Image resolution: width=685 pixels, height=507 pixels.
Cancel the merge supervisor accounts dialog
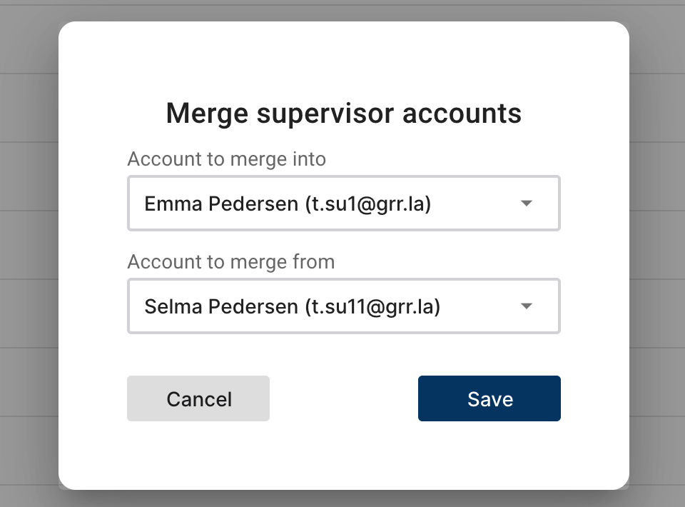198,398
